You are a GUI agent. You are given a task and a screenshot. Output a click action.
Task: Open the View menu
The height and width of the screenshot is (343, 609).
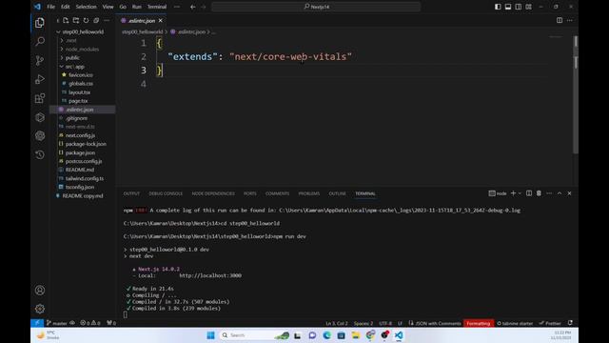pos(108,7)
